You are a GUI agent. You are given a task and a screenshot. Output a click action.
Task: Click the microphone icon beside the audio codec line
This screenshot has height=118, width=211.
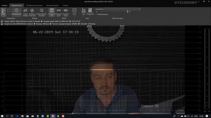[x=2, y=24]
